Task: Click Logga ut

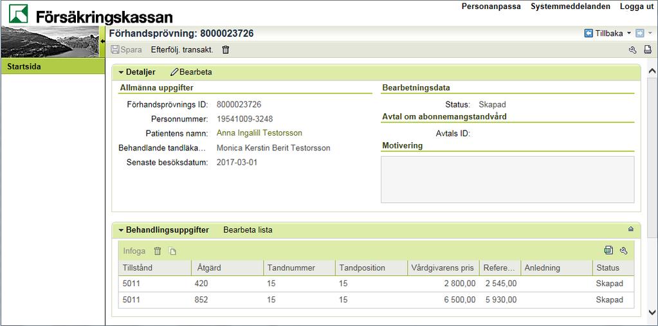Action: click(x=637, y=6)
